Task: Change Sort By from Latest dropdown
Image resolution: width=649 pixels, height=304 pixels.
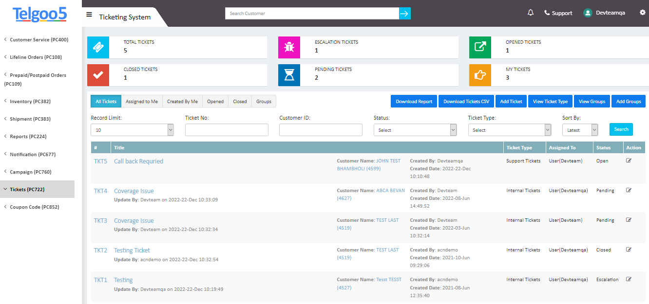Action: pos(580,129)
